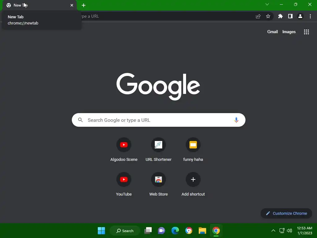317x238 pixels.
Task: Open the Google apps grid
Action: coord(306,32)
